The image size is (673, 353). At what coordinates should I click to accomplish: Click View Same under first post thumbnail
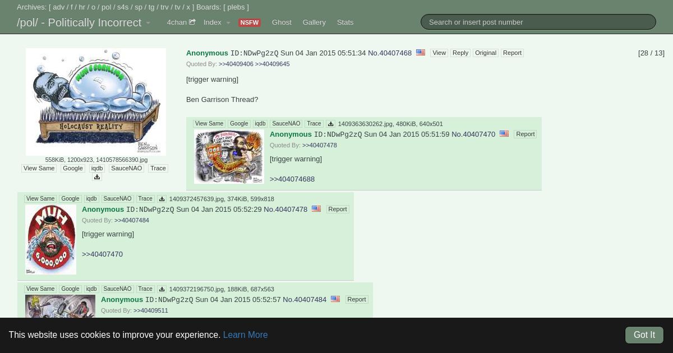pyautogui.click(x=39, y=168)
